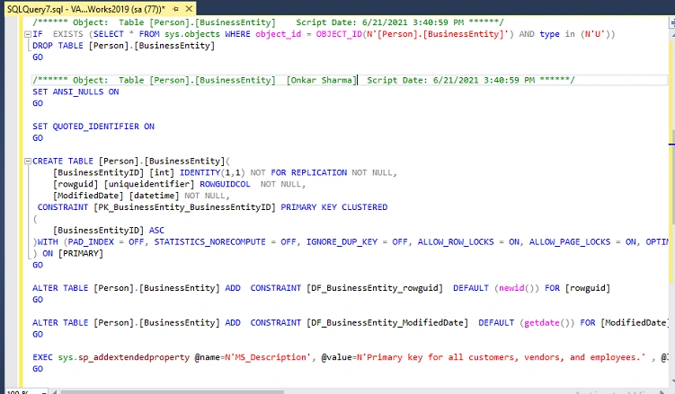Click the DROP TABLE statement keyword

[x=58, y=46]
